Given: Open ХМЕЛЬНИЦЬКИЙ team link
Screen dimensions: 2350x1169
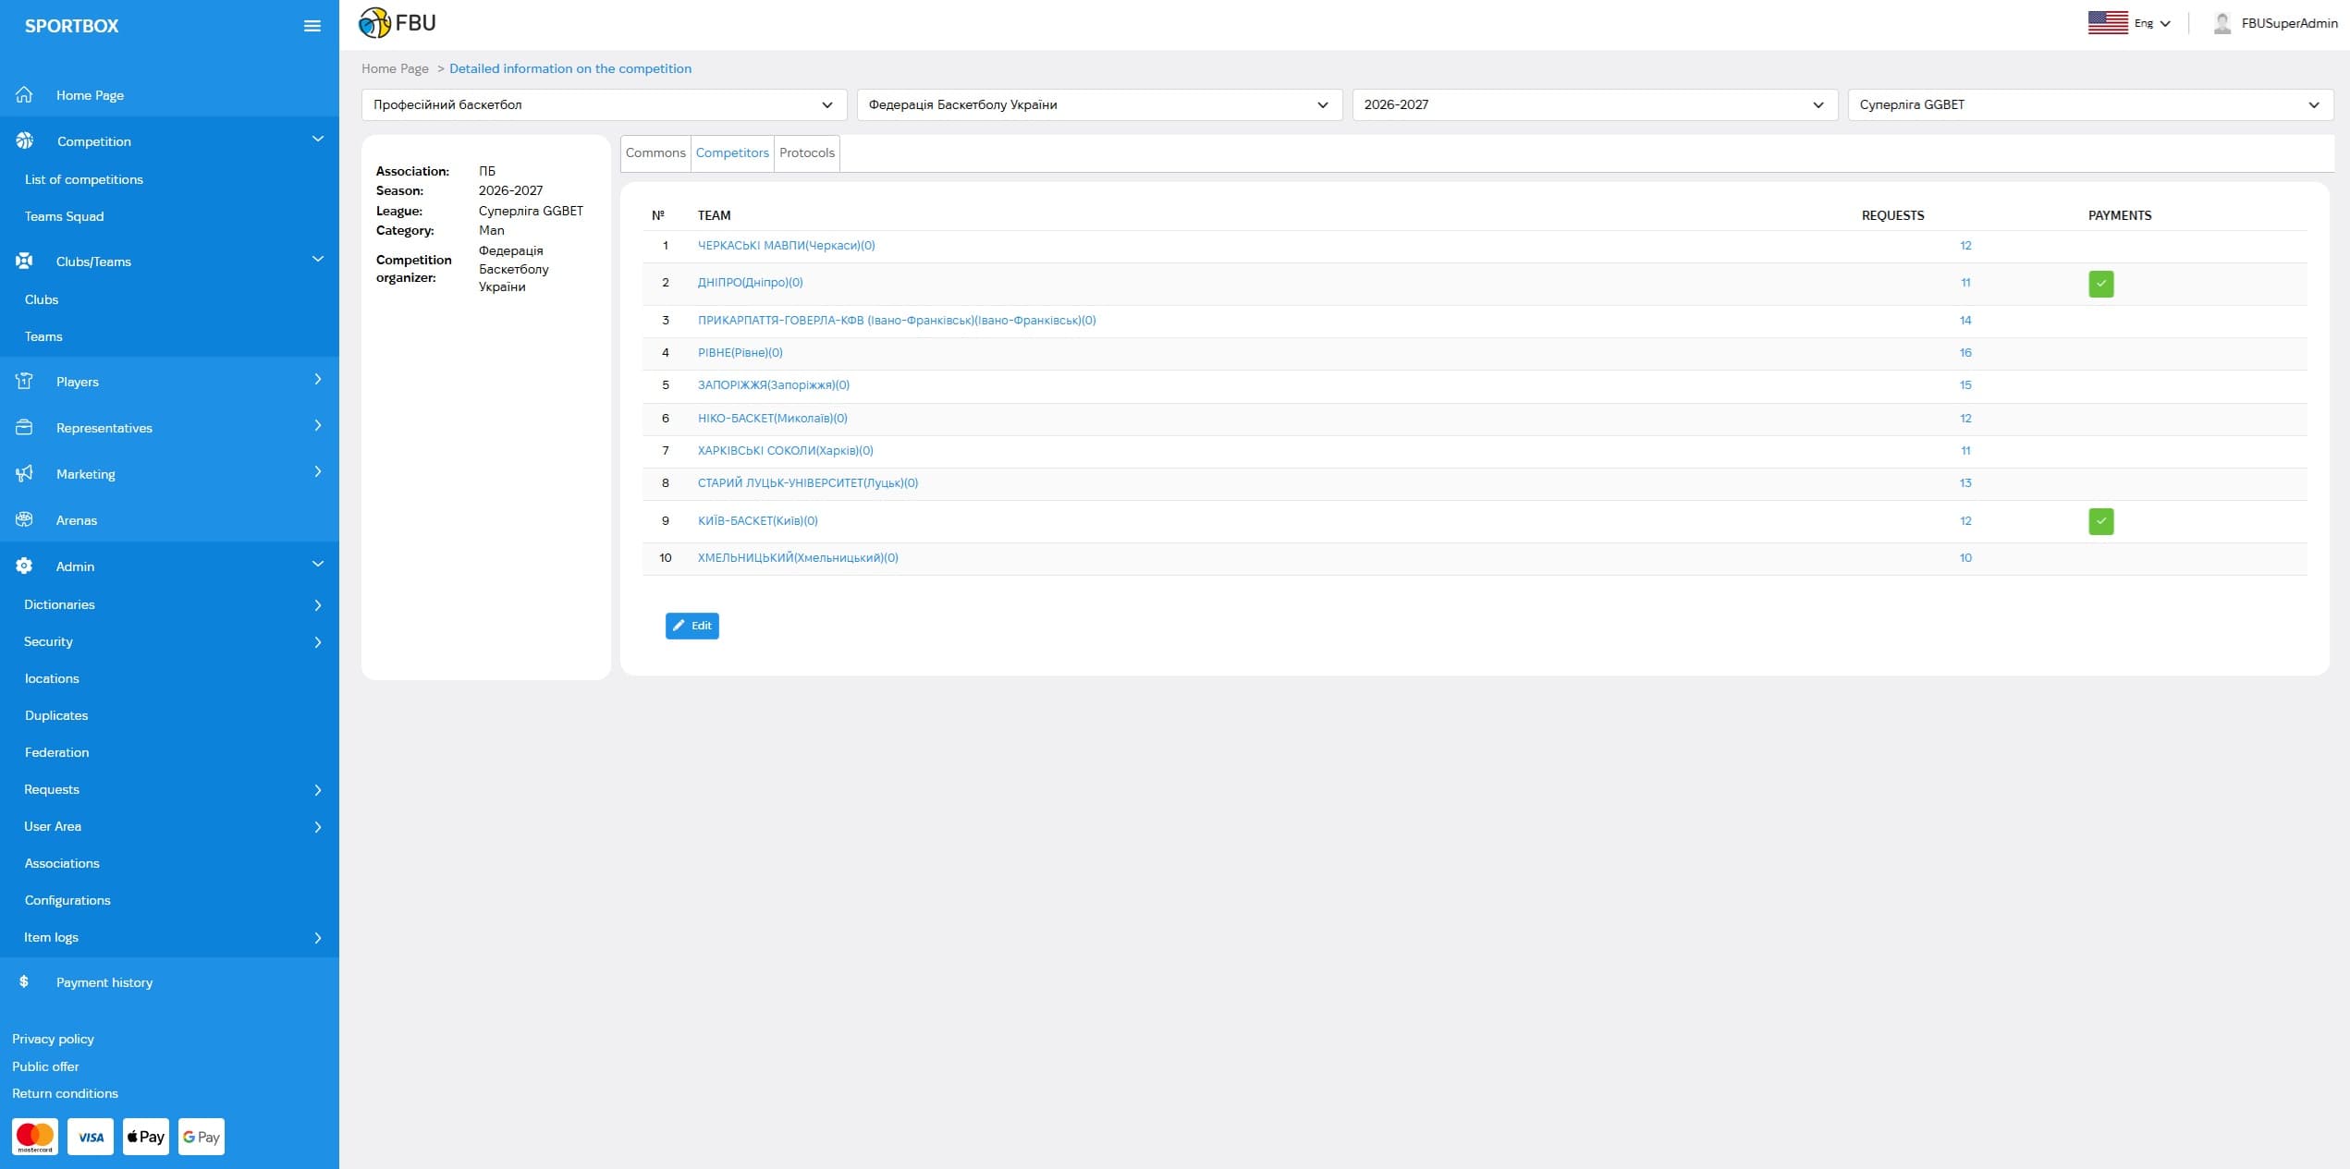Looking at the screenshot, I should point(798,557).
